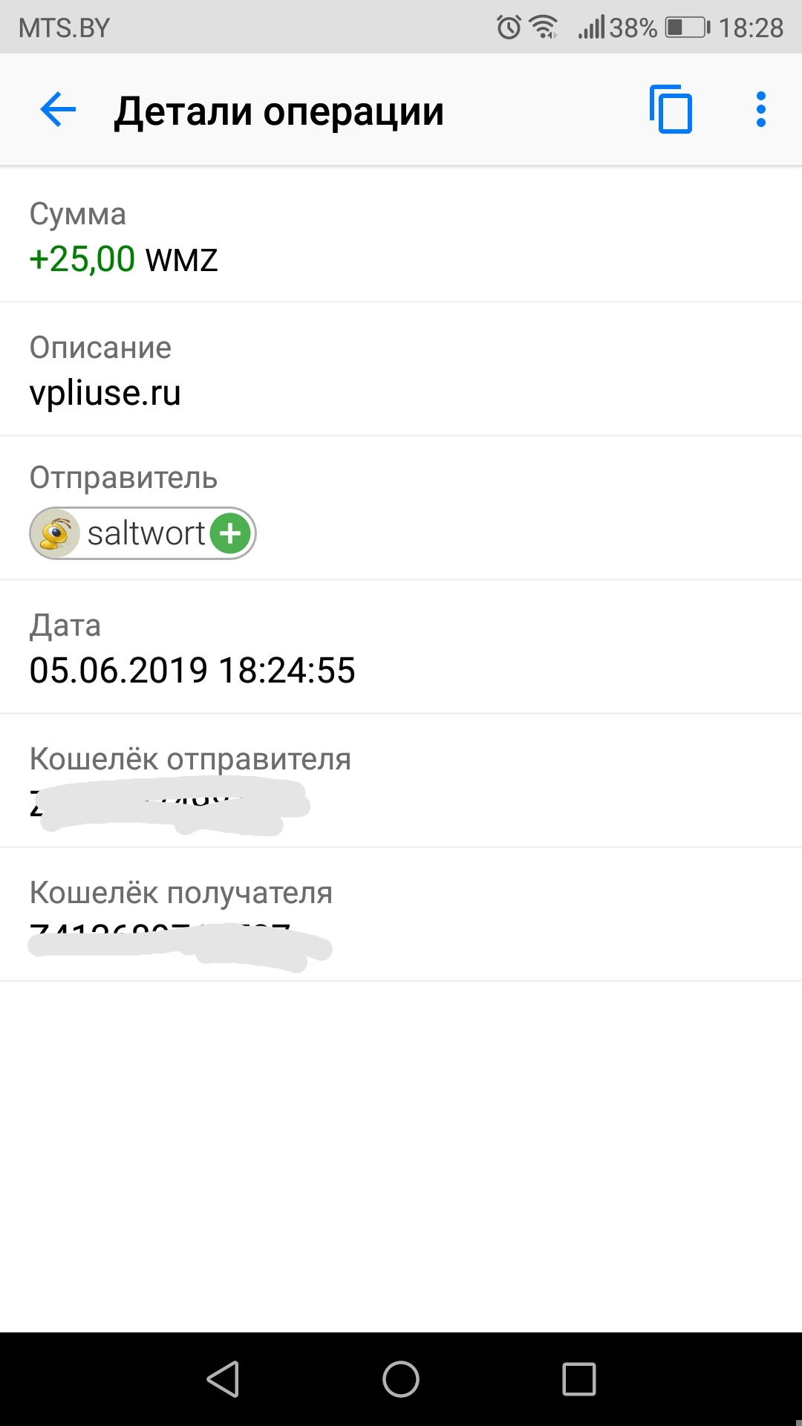Tap the Wi-Fi status icon
The height and width of the screenshot is (1426, 802).
544,27
